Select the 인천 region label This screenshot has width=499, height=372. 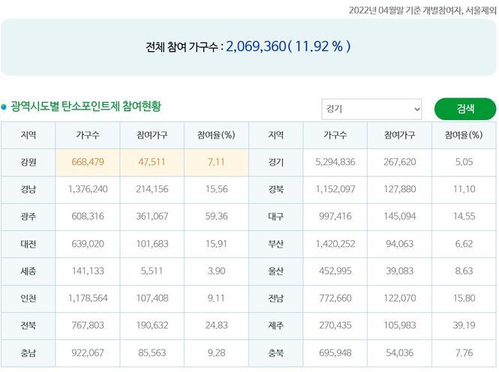28,298
